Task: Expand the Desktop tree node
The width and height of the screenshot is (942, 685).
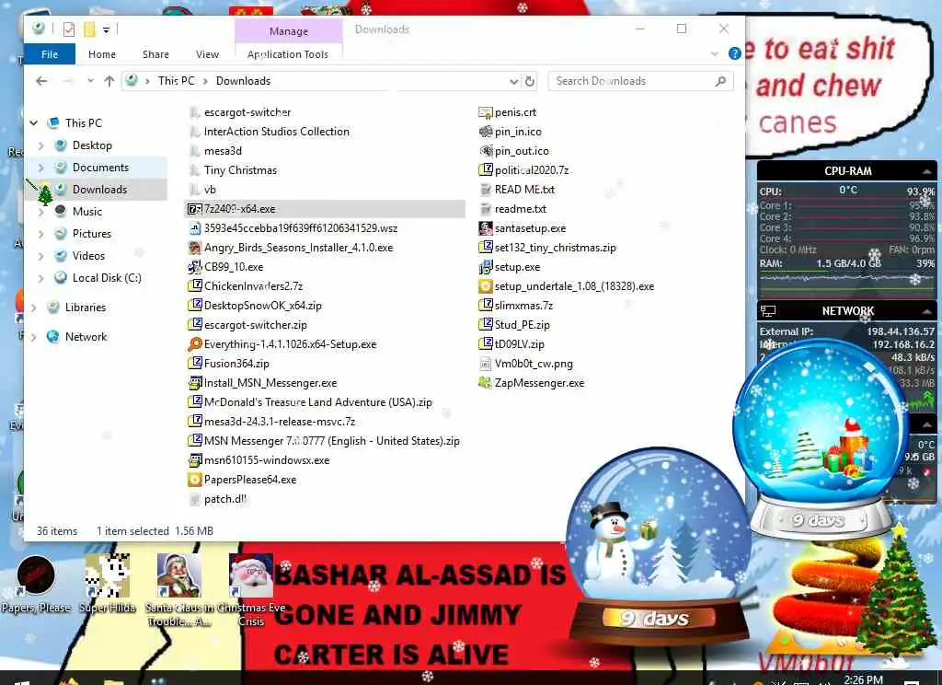Action: (40, 145)
